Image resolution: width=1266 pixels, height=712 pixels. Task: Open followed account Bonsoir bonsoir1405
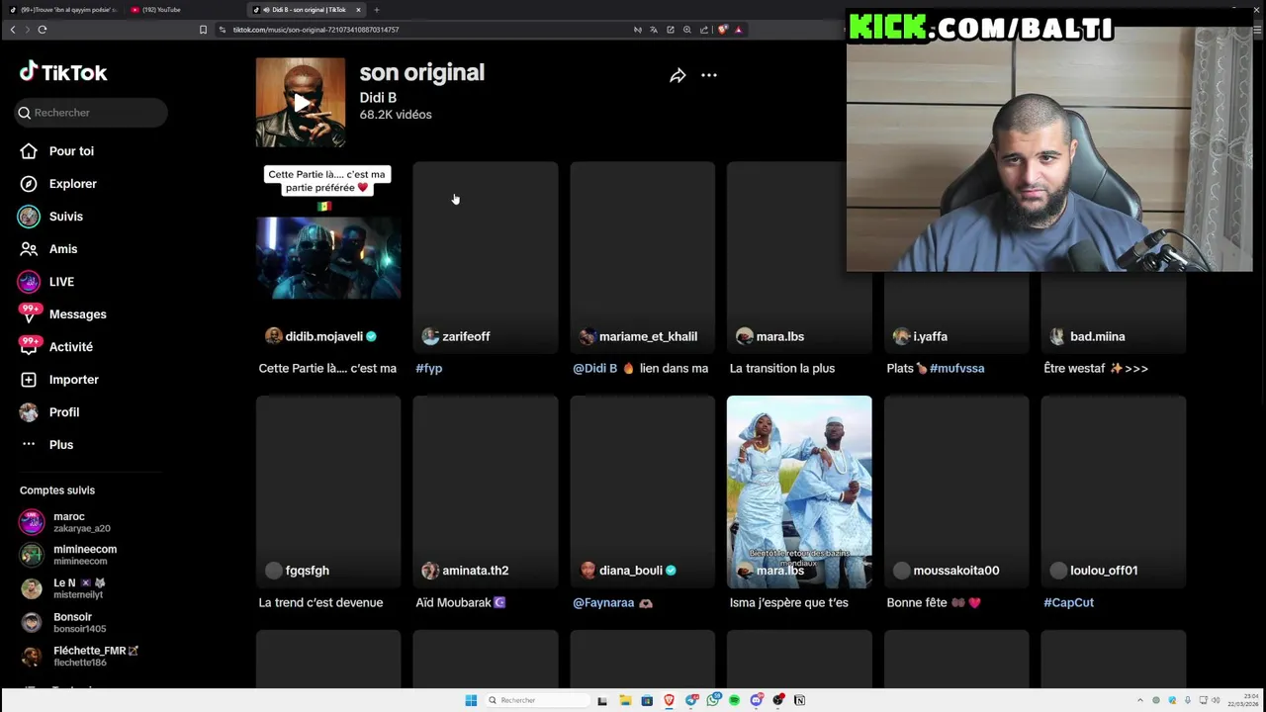coord(63,622)
